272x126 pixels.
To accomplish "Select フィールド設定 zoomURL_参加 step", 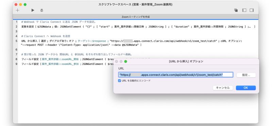I will point(67,64).
